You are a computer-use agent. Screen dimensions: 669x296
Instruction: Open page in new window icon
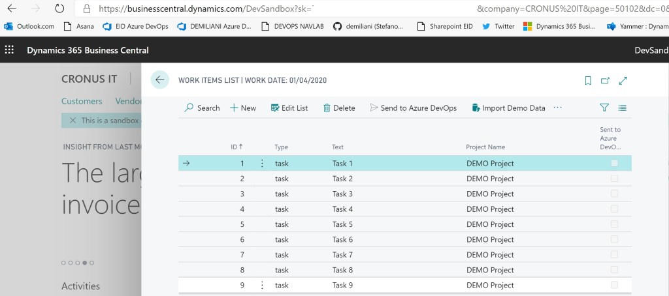coord(605,81)
